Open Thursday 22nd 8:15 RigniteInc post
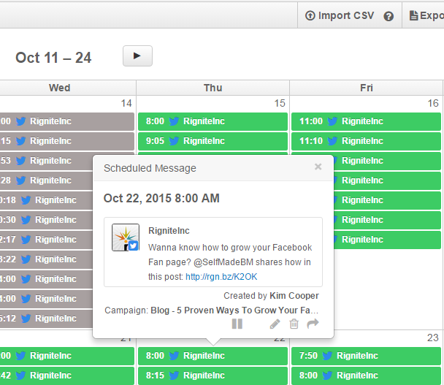 tap(213, 376)
